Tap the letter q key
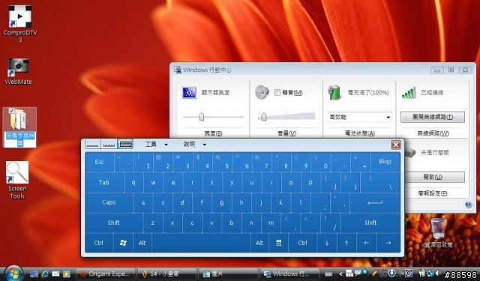The image size is (480, 281). [x=133, y=182]
